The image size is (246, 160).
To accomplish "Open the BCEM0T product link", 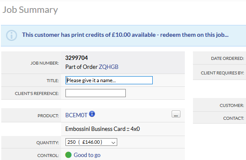I will tap(76, 116).
